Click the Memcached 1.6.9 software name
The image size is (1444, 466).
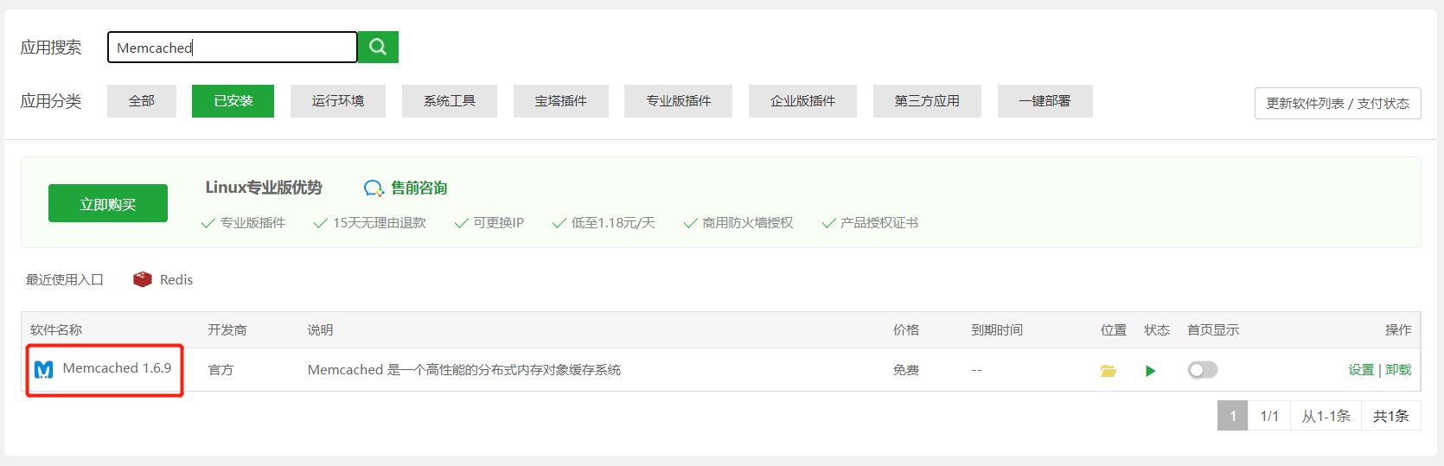pyautogui.click(x=117, y=368)
